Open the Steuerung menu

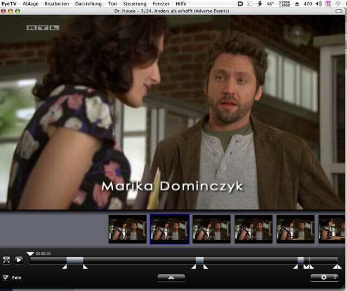point(134,4)
